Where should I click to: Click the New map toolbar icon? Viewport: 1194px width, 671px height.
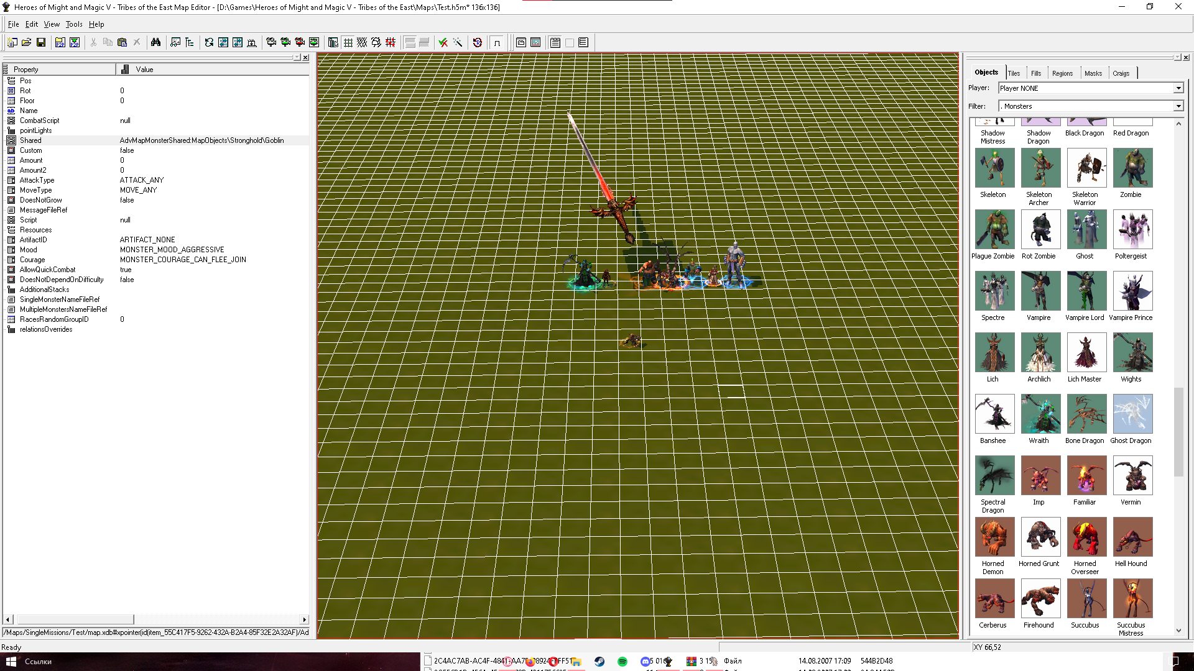[x=12, y=42]
